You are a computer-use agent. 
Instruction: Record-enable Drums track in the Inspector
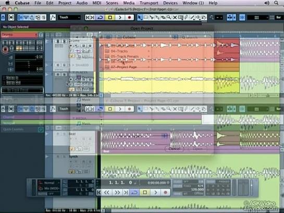coord(5,49)
